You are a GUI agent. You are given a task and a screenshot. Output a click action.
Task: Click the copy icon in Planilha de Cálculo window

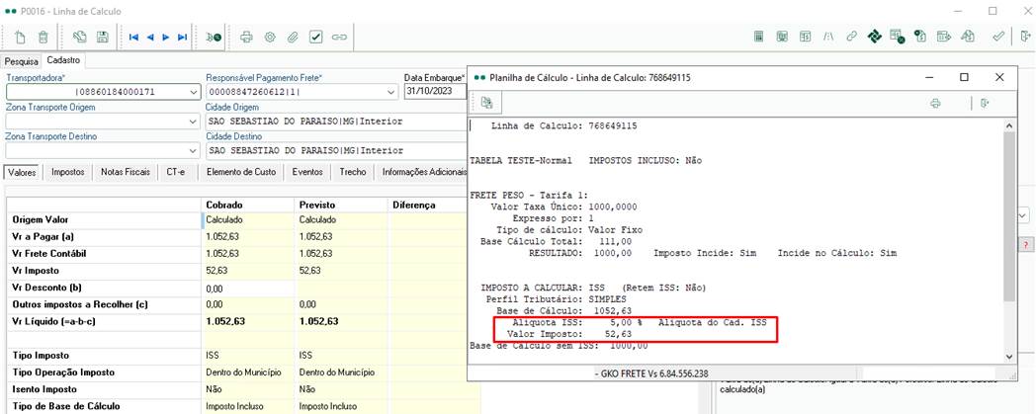(486, 103)
